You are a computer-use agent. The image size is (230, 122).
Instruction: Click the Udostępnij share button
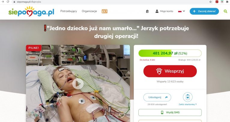tap(157, 97)
